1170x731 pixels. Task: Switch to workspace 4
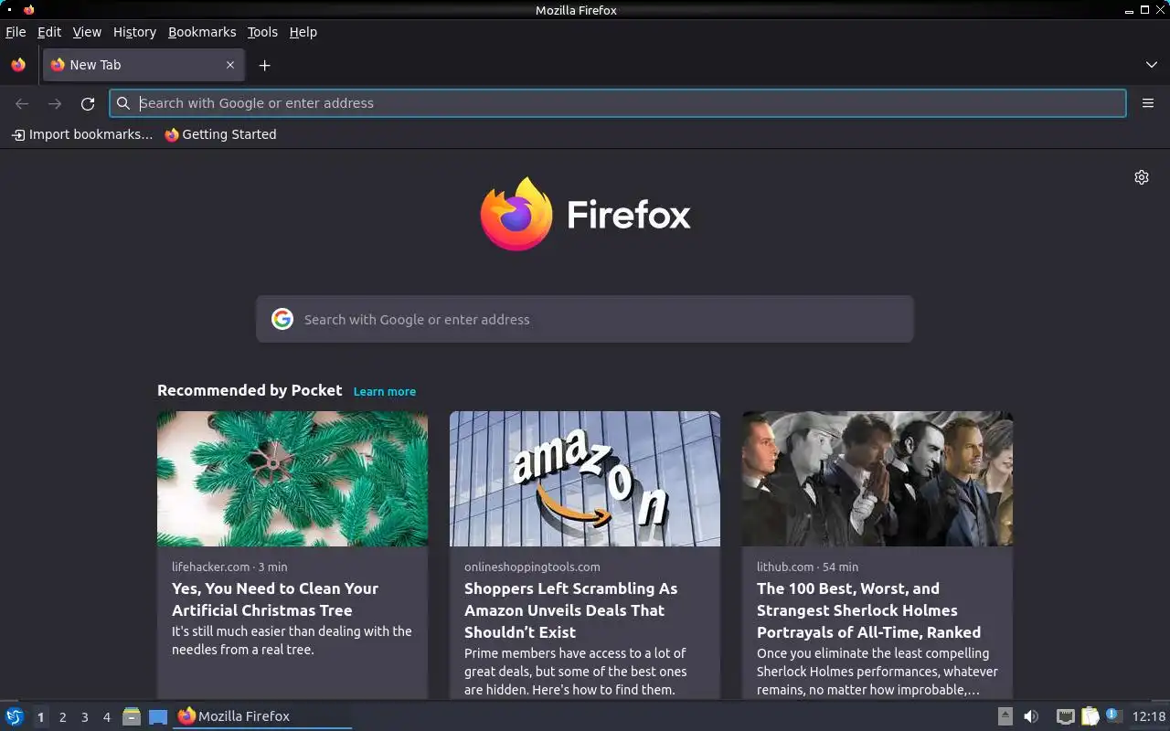click(x=106, y=717)
